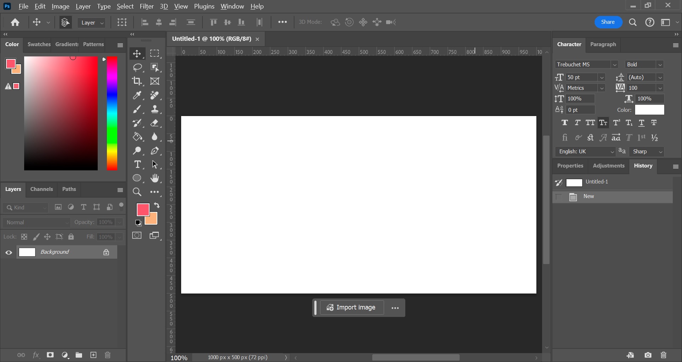This screenshot has height=362, width=682.
Task: Select the Hand tool
Action: click(155, 178)
